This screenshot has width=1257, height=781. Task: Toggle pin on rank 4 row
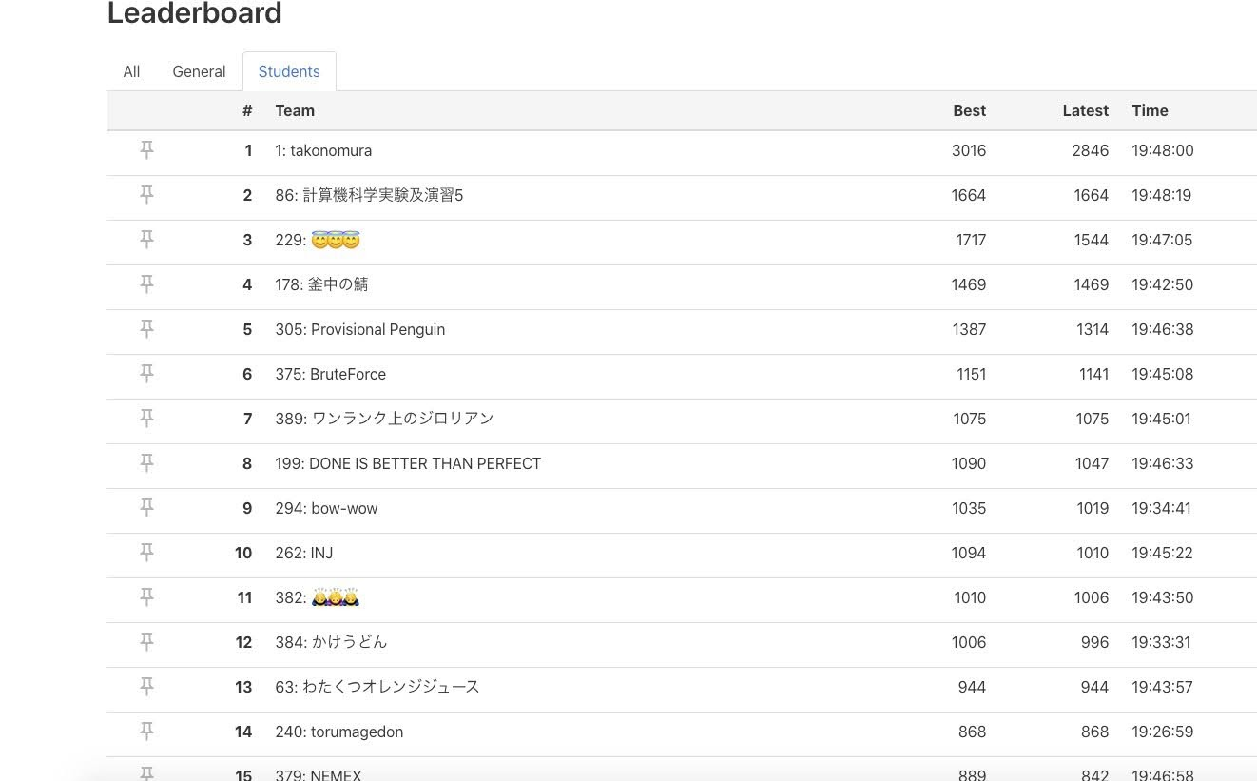pyautogui.click(x=146, y=284)
